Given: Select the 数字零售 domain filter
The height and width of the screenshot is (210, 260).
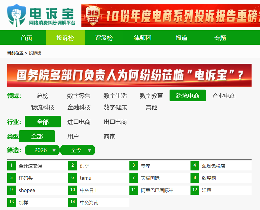Looking at the screenshot, I should click(79, 96).
